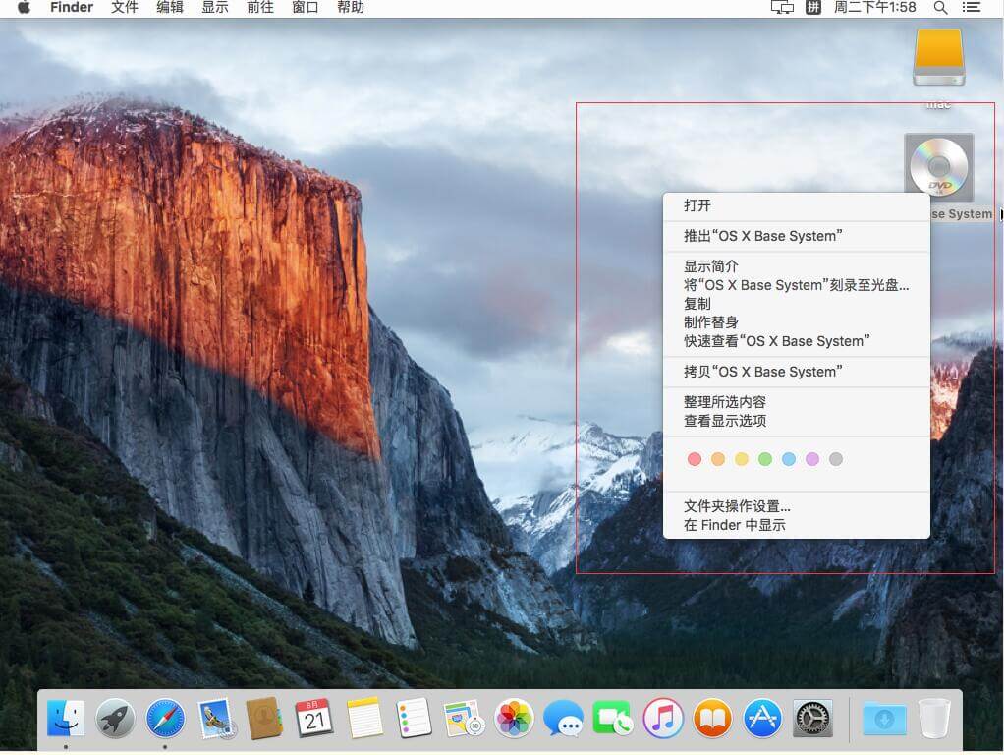Viewport: 1004px width, 755px height.
Task: Select 查看显示选项 menu entry
Action: click(x=797, y=421)
